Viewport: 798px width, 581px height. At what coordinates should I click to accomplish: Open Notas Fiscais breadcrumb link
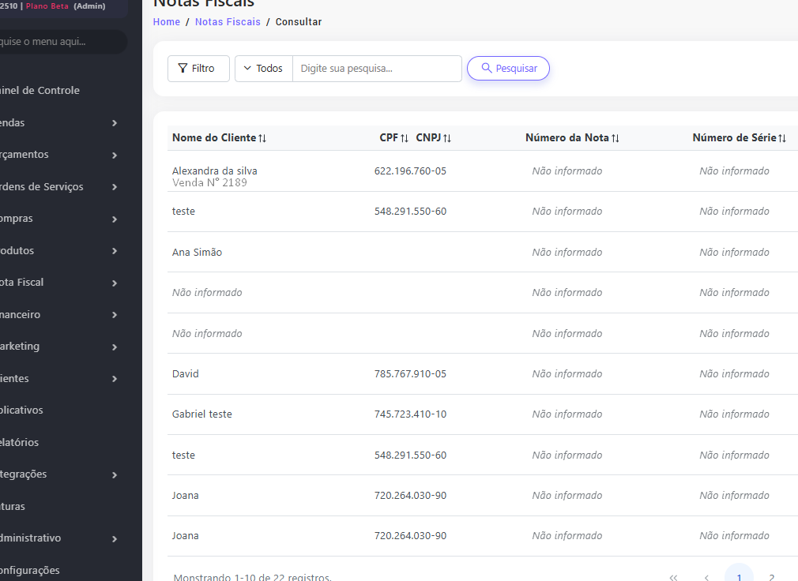[228, 22]
